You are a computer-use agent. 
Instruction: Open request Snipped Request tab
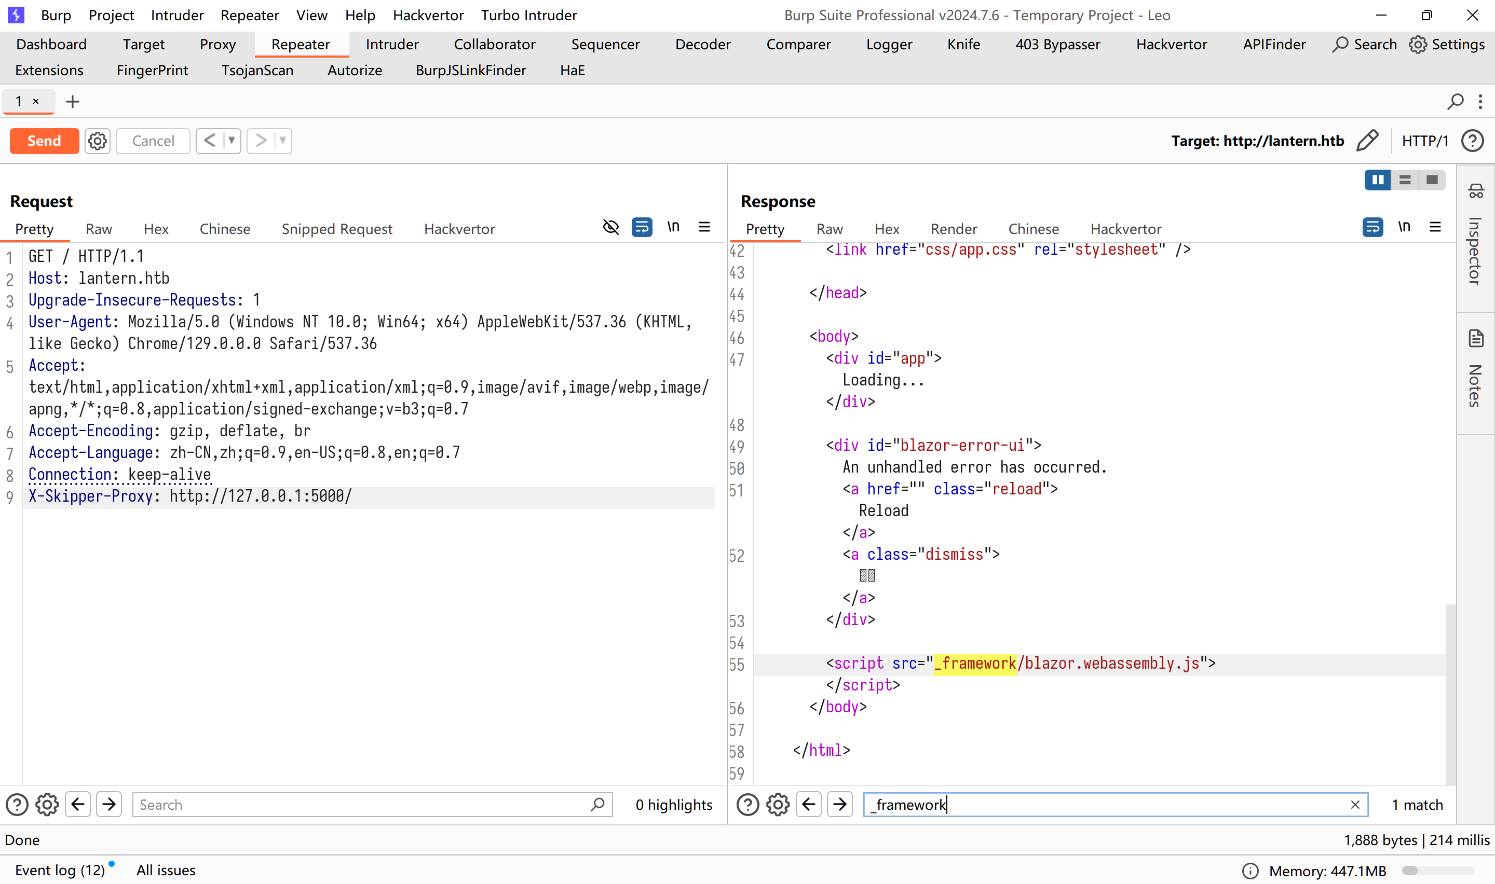(x=337, y=229)
